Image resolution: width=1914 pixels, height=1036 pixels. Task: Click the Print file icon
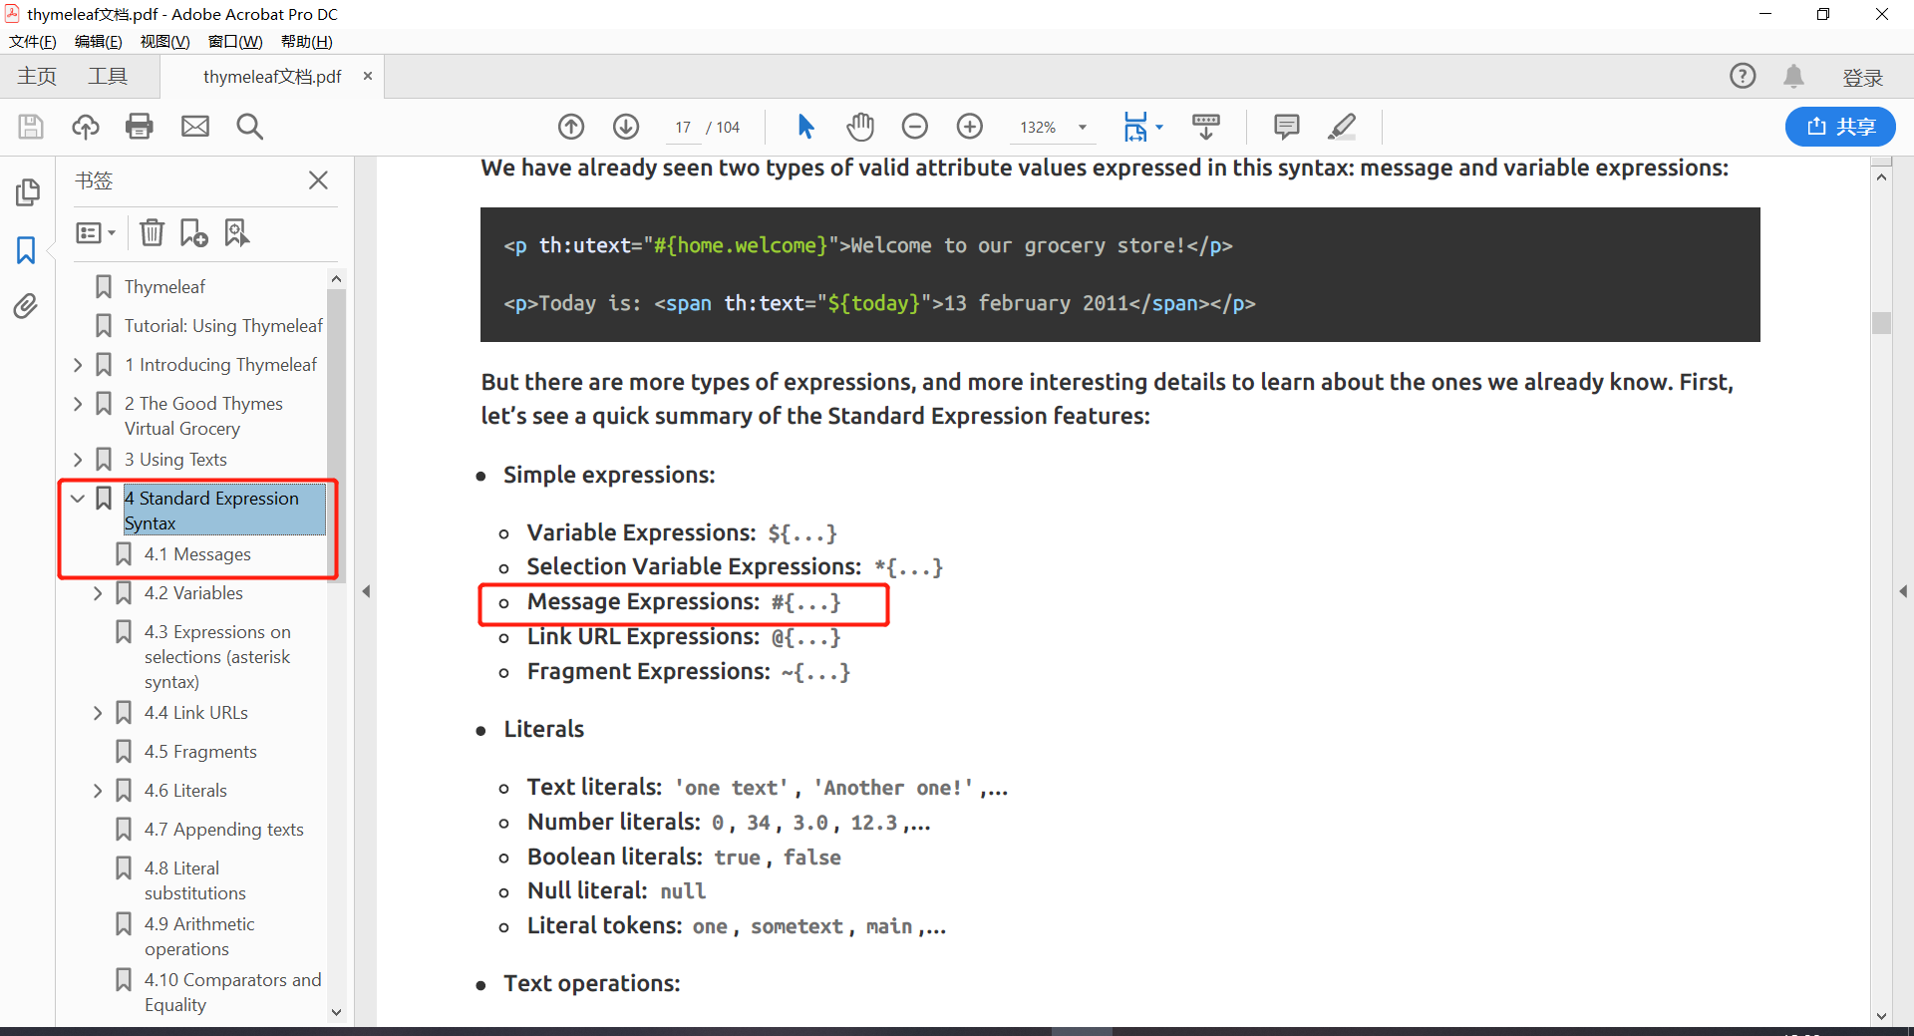point(140,127)
